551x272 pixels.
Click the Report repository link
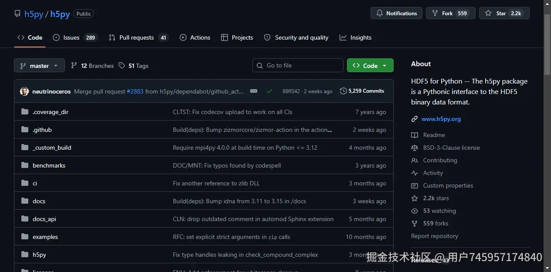(435, 236)
